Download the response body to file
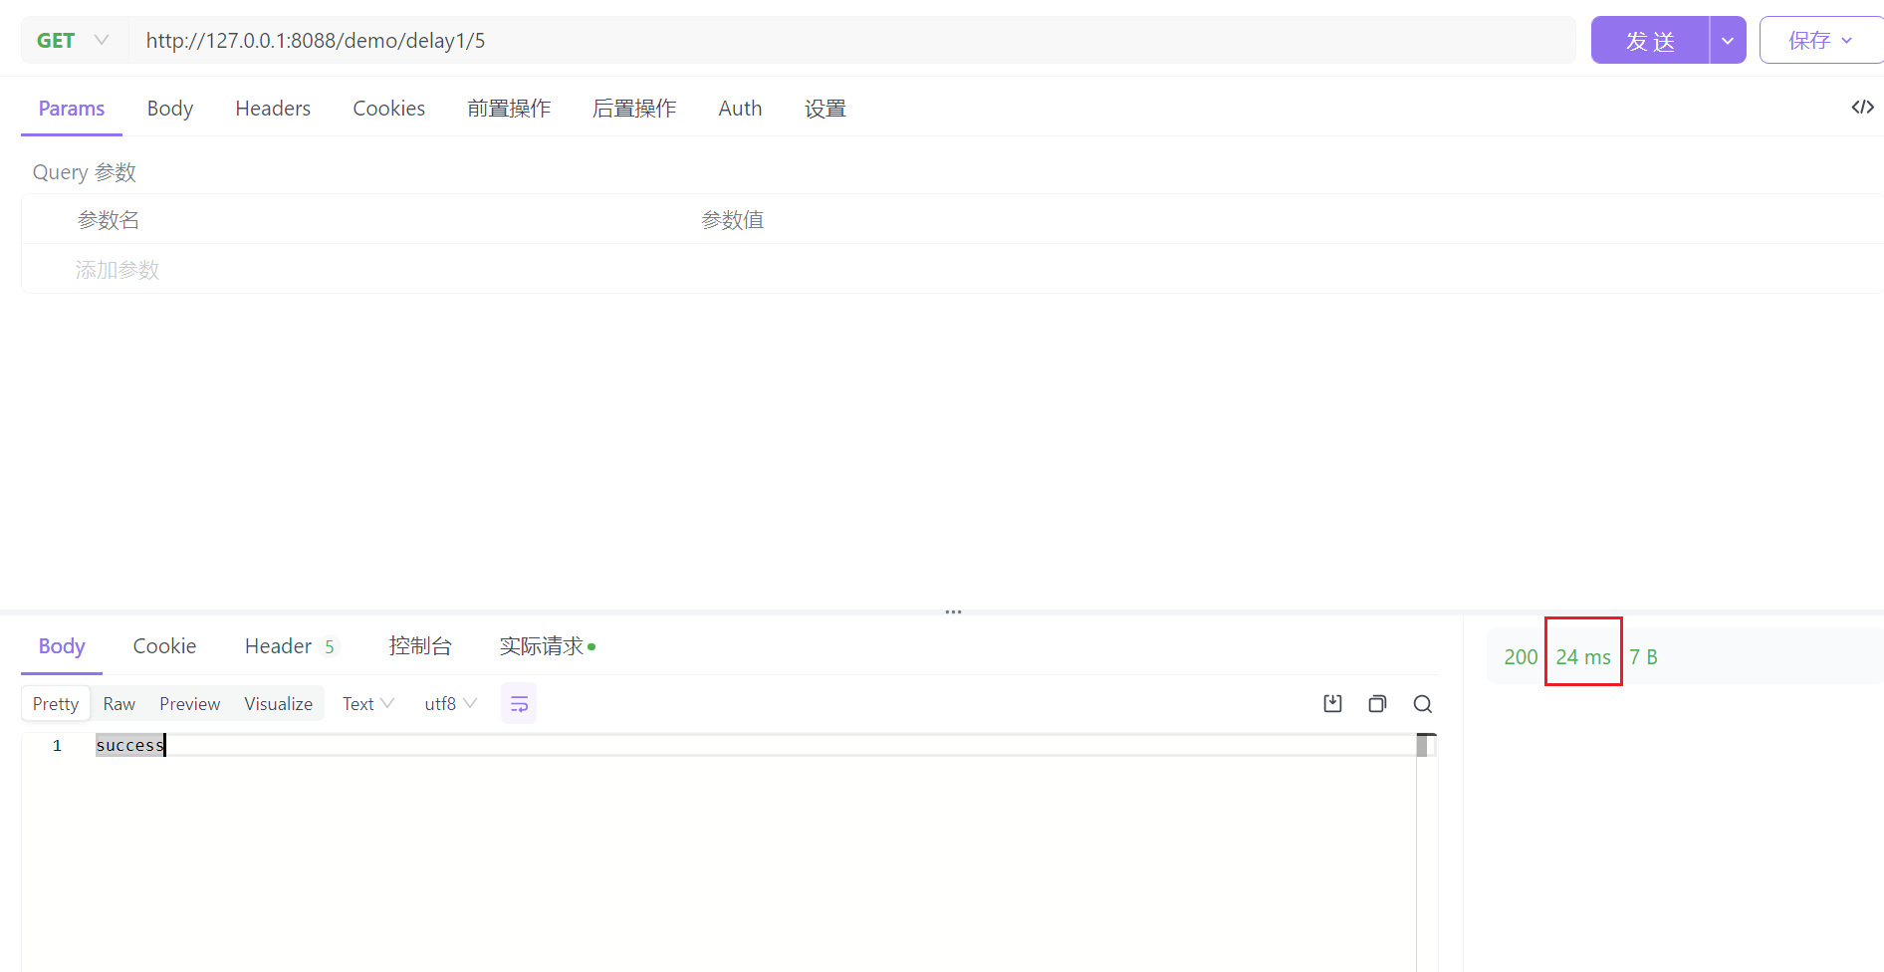This screenshot has height=972, width=1884. click(1332, 704)
